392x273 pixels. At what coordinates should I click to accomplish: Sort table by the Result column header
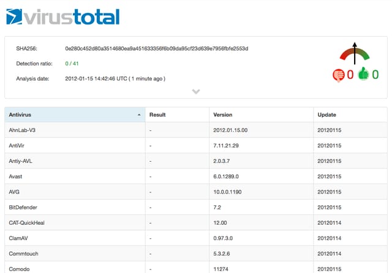(x=177, y=115)
